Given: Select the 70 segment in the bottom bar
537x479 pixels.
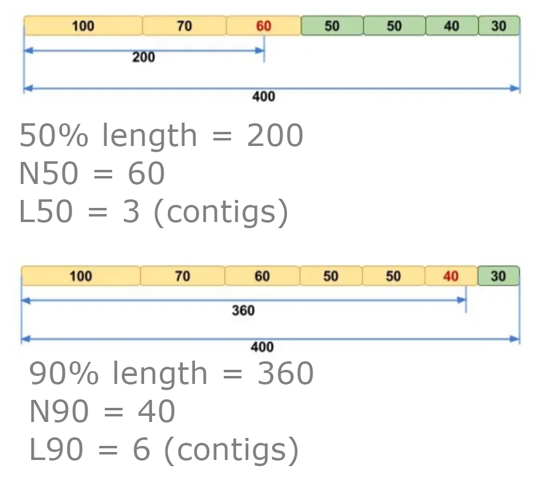Looking at the screenshot, I should [x=183, y=276].
